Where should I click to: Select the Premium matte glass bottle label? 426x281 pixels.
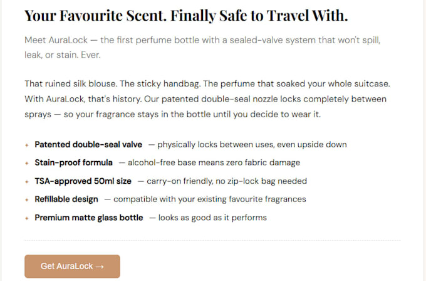tap(89, 218)
